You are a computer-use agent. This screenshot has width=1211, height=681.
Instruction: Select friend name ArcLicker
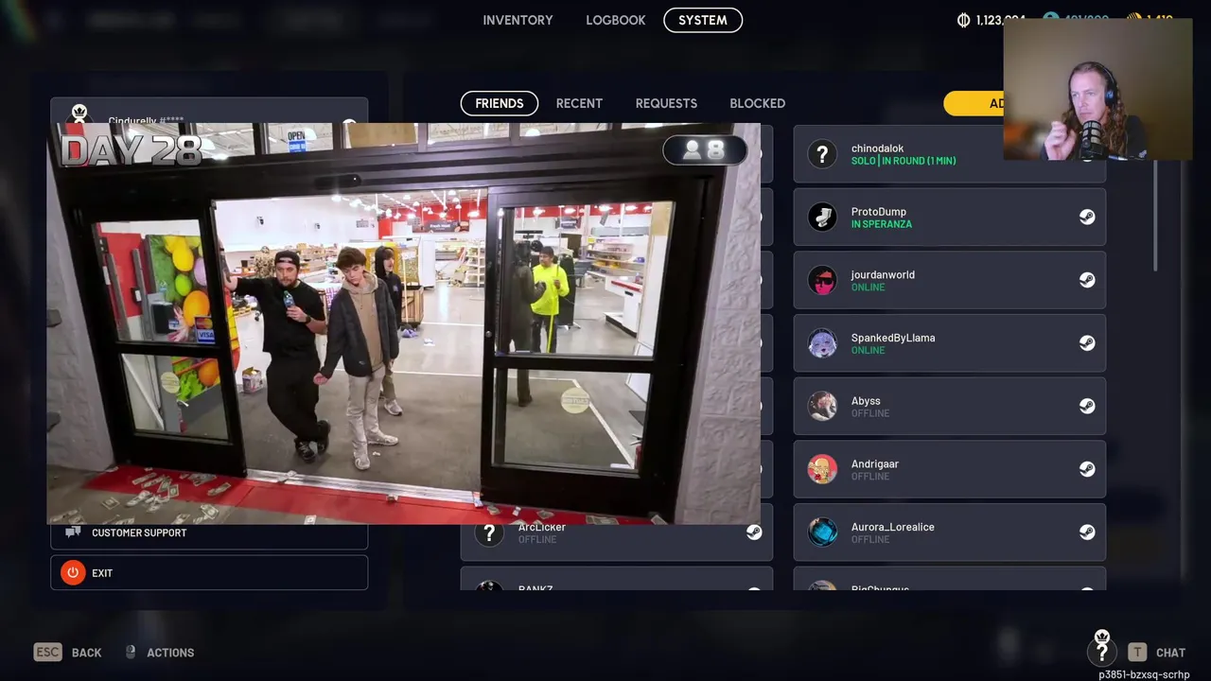click(542, 527)
